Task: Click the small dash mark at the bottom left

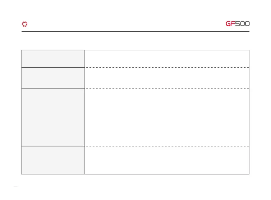Action: 15,186
